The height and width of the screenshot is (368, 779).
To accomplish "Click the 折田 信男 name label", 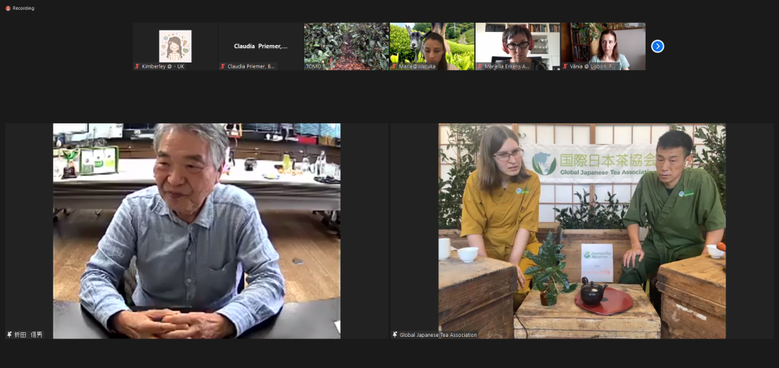I will pyautogui.click(x=29, y=334).
